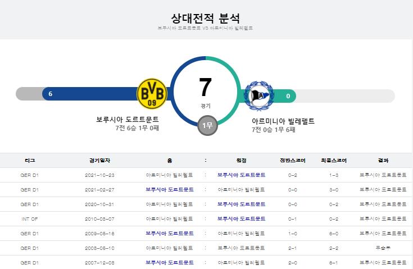The image size is (413, 269).
Task: Click the 상대전적 분석 page title
Action: [x=206, y=18]
